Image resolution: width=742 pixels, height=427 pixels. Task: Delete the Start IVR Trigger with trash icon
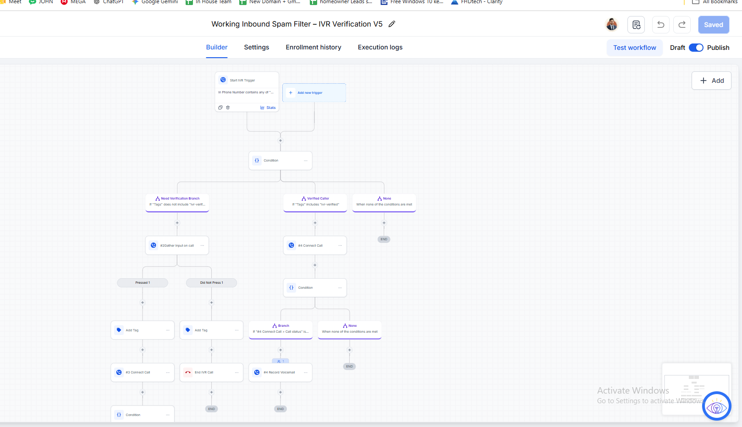(228, 108)
